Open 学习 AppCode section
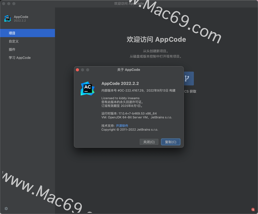 [28, 58]
